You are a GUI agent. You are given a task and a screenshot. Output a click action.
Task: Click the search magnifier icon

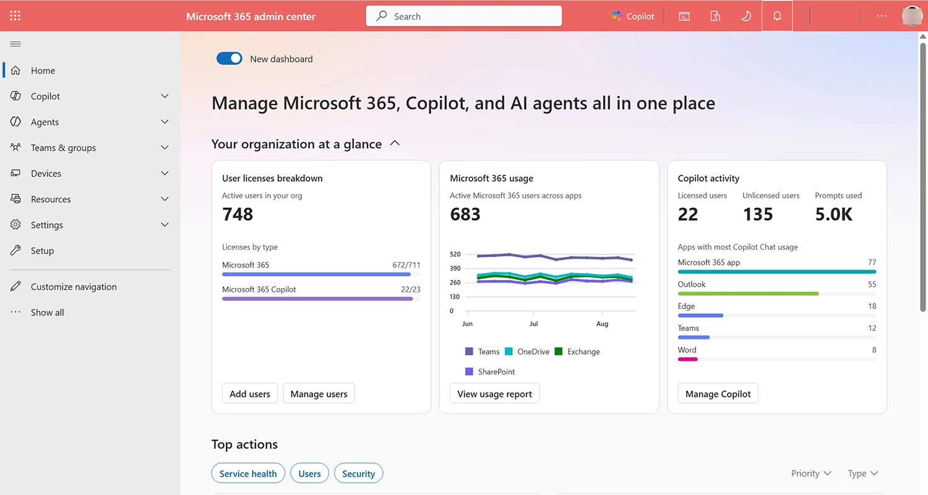point(382,16)
